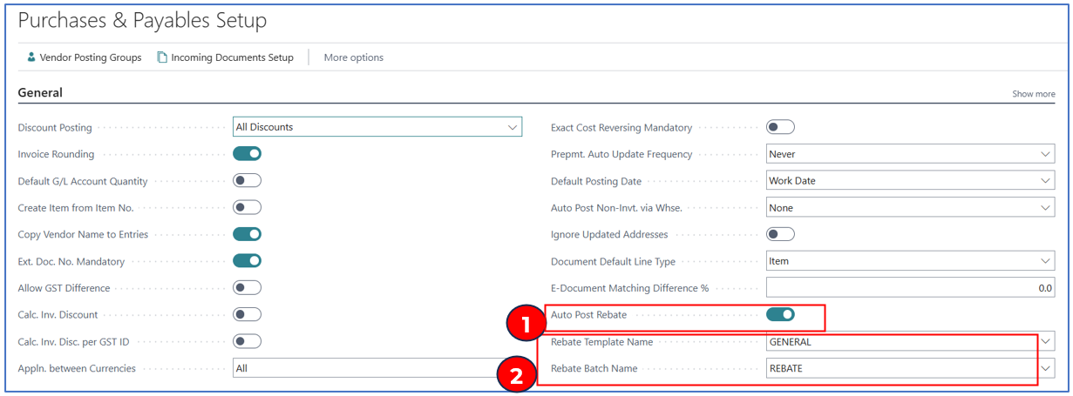This screenshot has height=396, width=1073.
Task: Open Default Posting Date dropdown
Action: click(x=1045, y=181)
